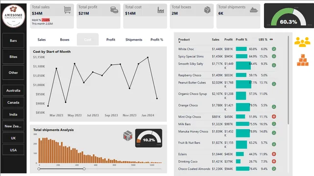This screenshot has height=176, width=314.
Task: Click the 60.3% profit gauge
Action: point(288,16)
